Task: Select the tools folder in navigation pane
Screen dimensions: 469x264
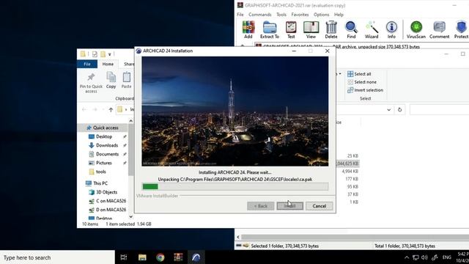Action: tap(101, 172)
